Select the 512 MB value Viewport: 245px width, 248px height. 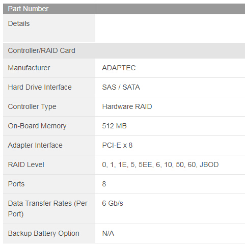(x=115, y=126)
